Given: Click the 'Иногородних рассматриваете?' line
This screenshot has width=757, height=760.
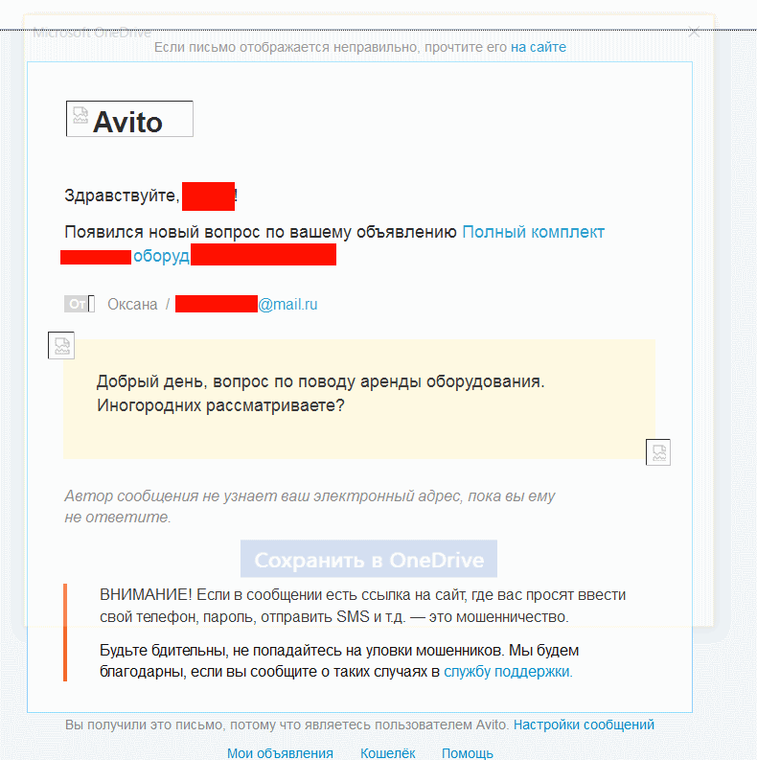Looking at the screenshot, I should click(x=220, y=405).
